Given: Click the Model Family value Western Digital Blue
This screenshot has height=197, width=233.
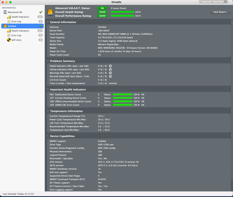Looking at the screenshot, I should tap(108, 44).
